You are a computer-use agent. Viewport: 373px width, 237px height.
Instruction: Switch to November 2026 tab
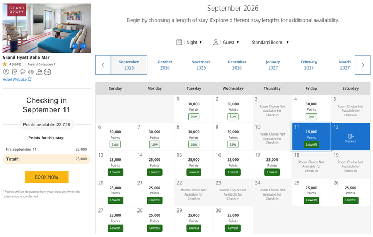click(x=201, y=65)
